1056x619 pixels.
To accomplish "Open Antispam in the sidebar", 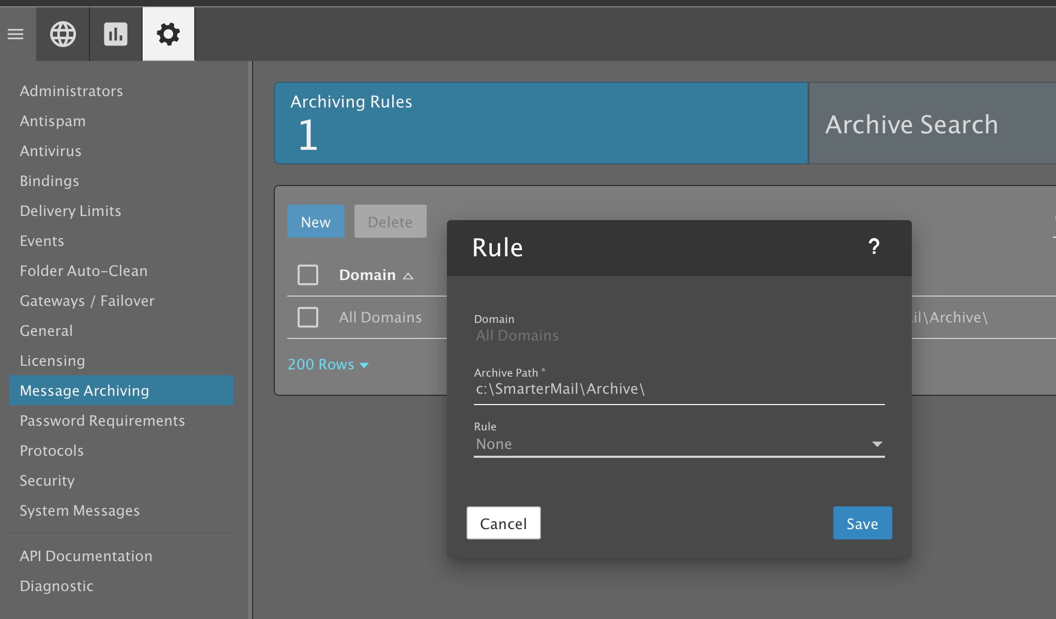I will tap(53, 121).
